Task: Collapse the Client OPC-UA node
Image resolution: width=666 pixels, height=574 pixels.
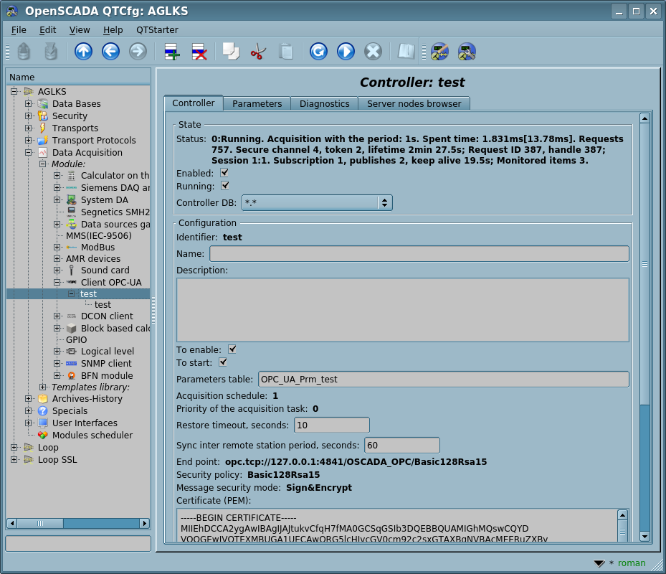Action: tap(57, 282)
